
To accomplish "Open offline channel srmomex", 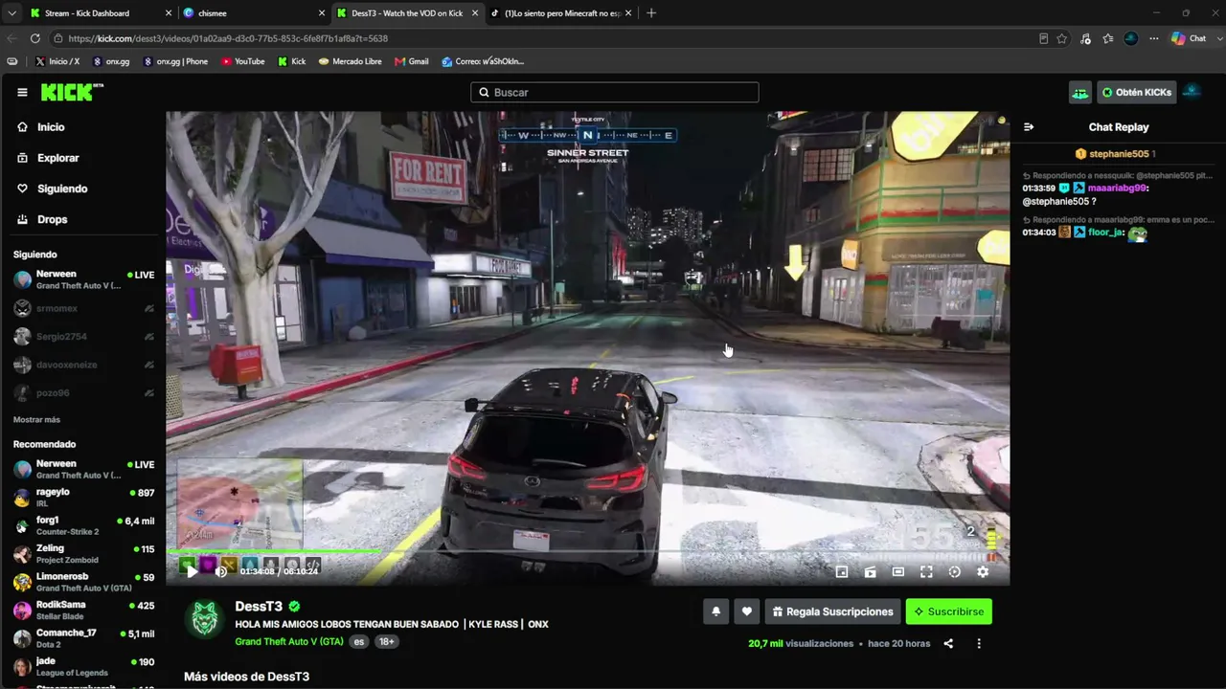I will [x=83, y=308].
